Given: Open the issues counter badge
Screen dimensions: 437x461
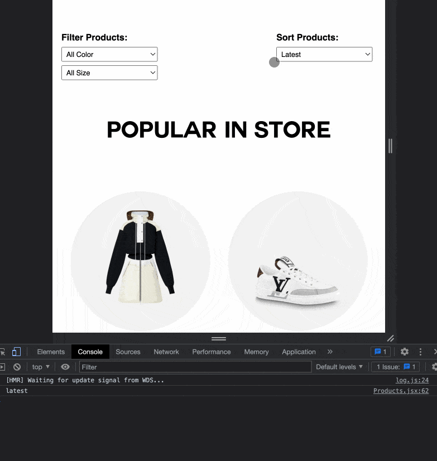Looking at the screenshot, I should pos(381,352).
